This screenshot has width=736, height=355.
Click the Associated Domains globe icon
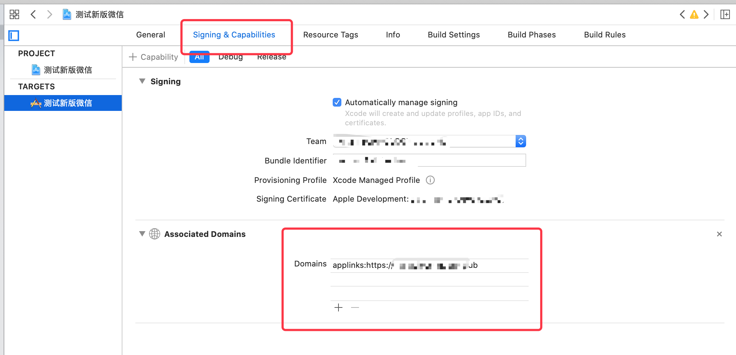tap(154, 234)
